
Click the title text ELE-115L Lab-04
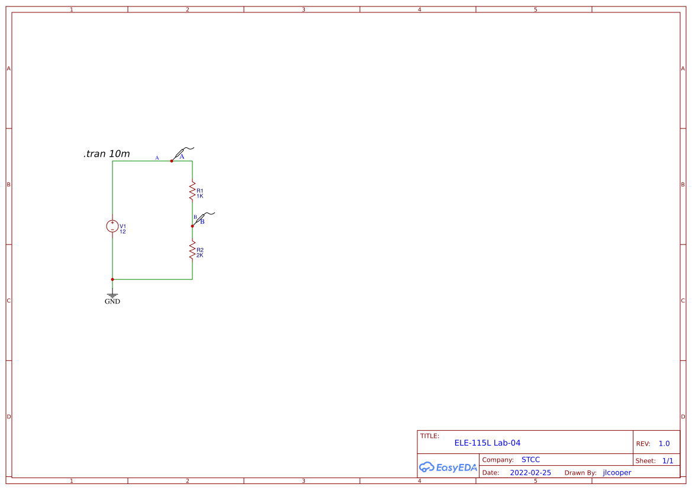[487, 442]
